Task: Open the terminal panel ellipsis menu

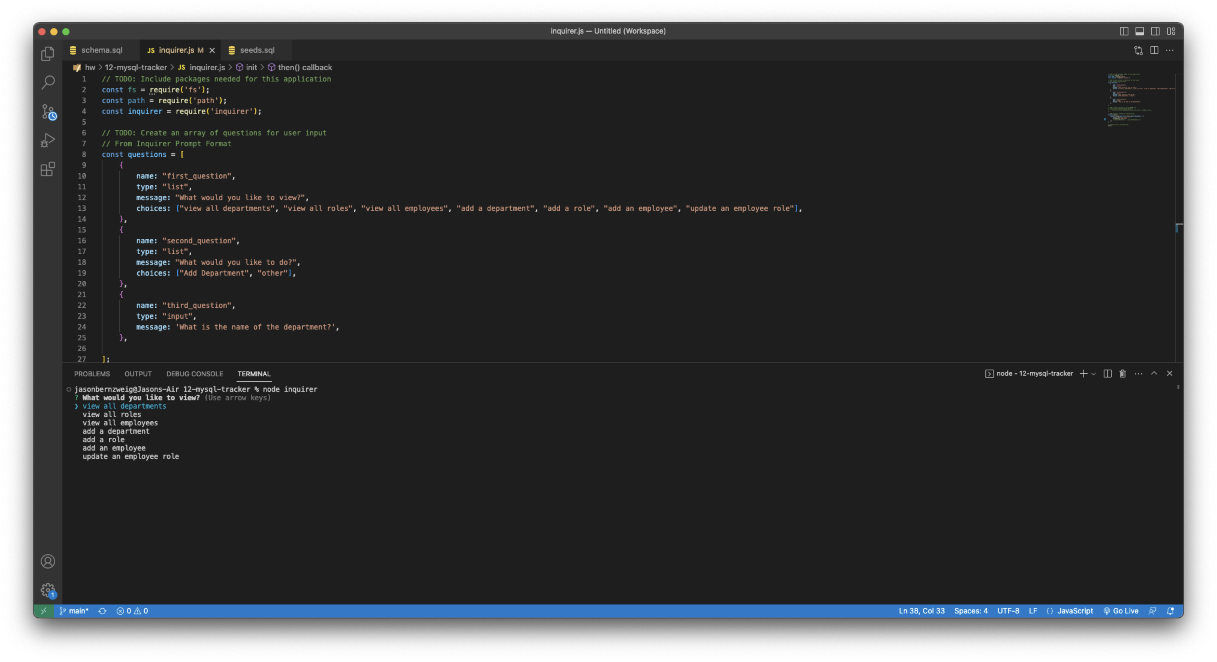Action: (x=1138, y=373)
